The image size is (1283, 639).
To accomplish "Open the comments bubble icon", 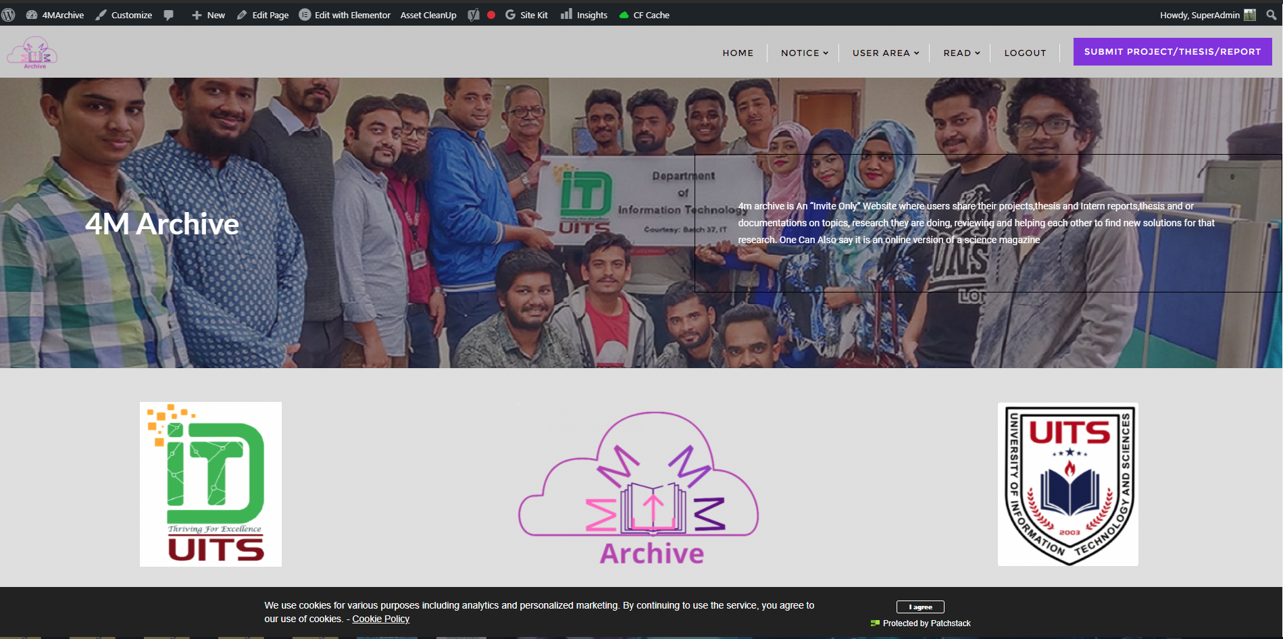I will pyautogui.click(x=169, y=15).
